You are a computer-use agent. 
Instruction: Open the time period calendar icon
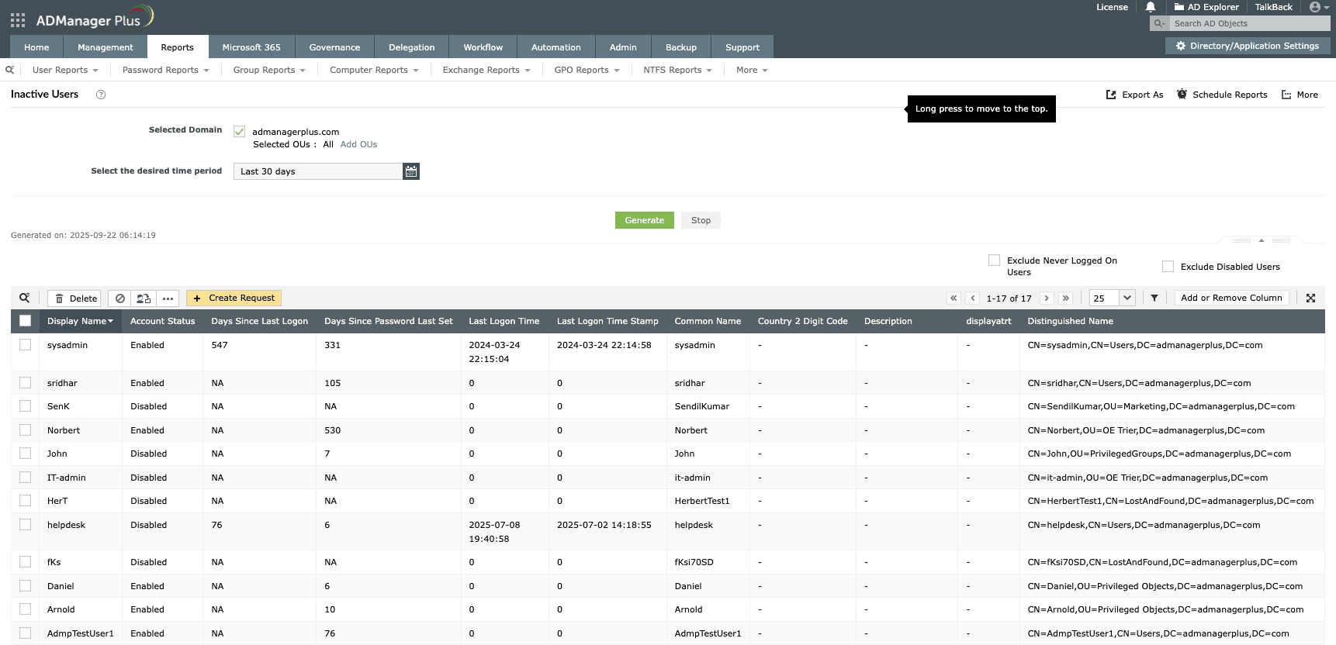click(x=411, y=171)
